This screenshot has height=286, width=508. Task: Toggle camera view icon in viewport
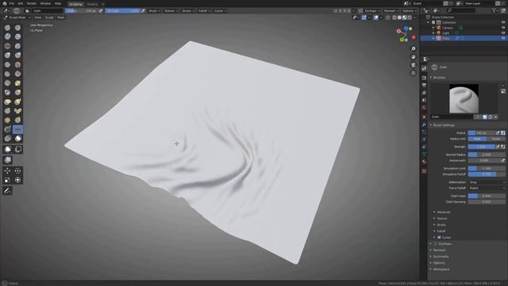pos(414,65)
